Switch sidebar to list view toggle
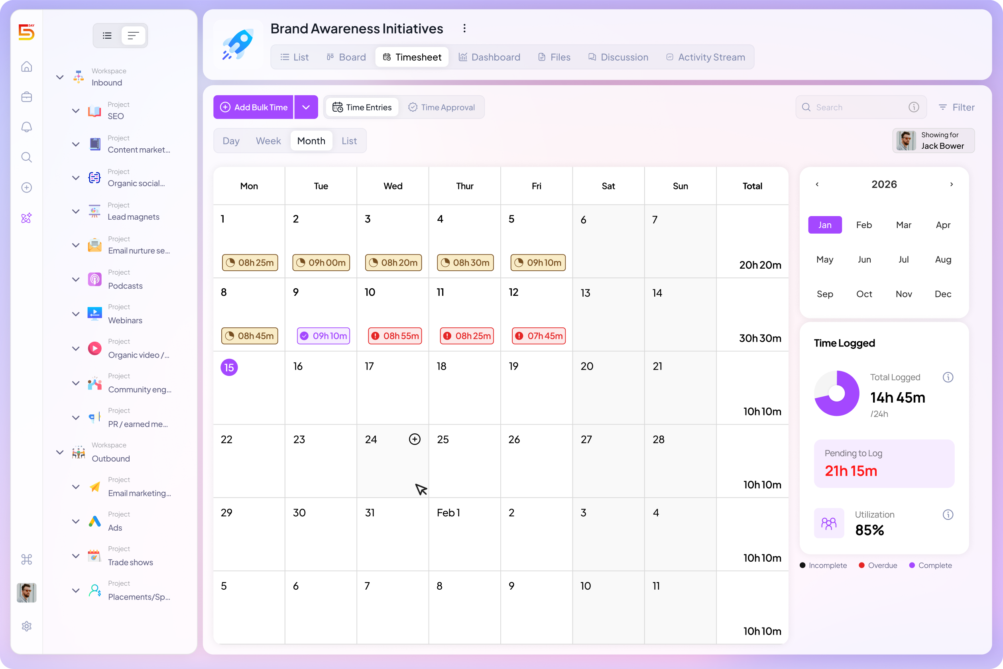 107,35
